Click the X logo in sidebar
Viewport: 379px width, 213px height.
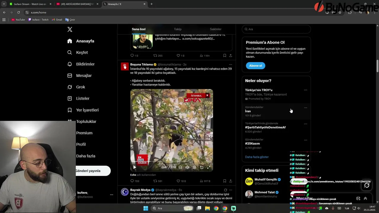click(x=70, y=29)
